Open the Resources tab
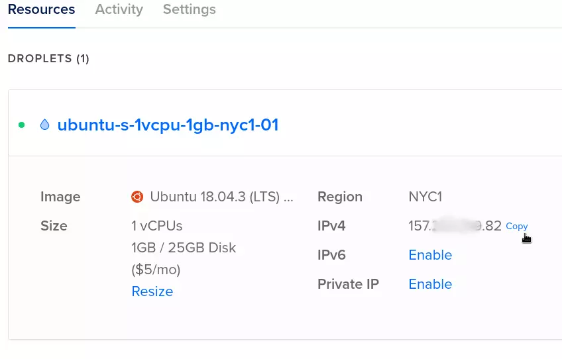 tap(41, 10)
